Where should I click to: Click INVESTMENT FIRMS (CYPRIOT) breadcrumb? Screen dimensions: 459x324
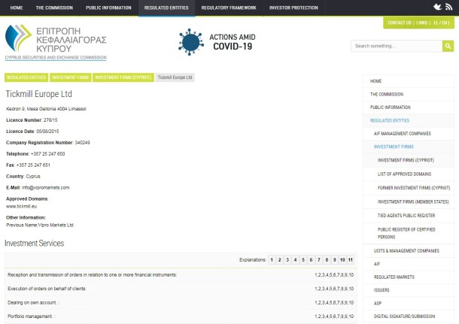point(123,77)
